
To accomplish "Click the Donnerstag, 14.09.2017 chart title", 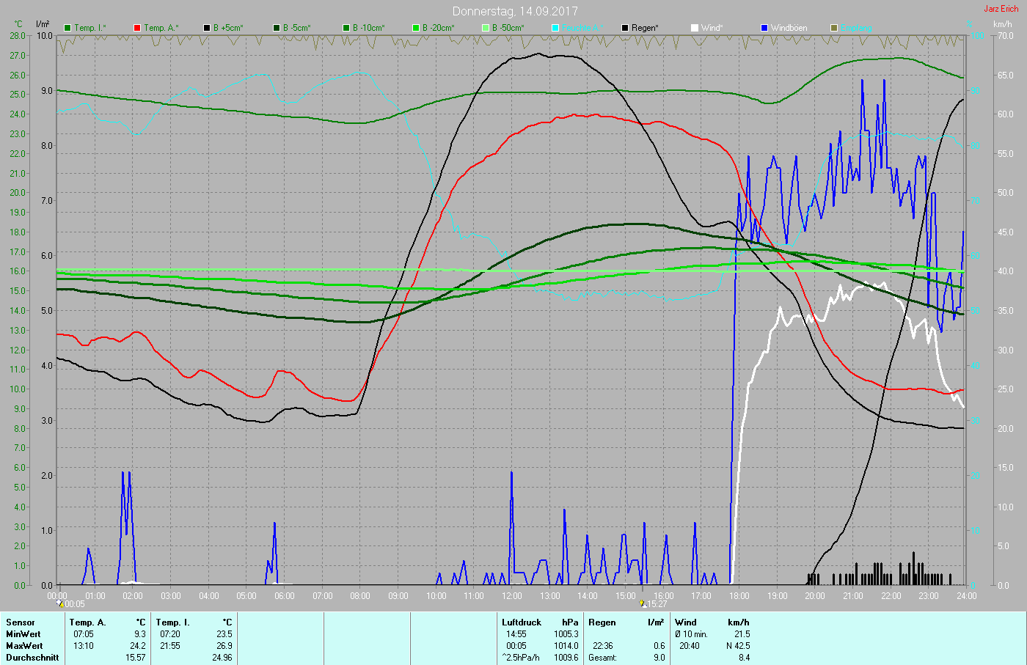I will 514,11.
